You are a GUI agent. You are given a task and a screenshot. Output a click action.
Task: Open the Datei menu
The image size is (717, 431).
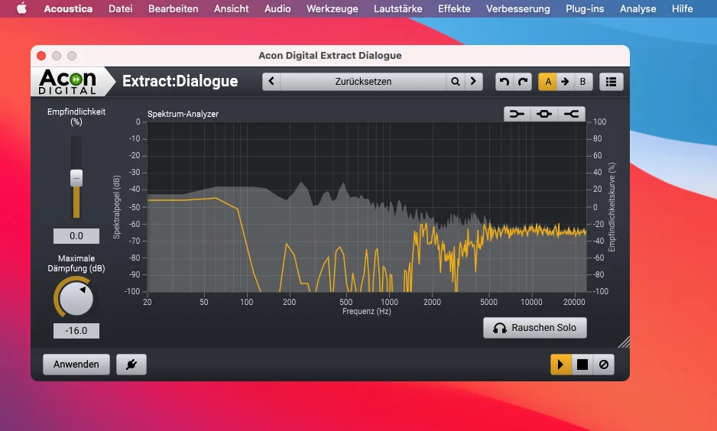(x=120, y=8)
